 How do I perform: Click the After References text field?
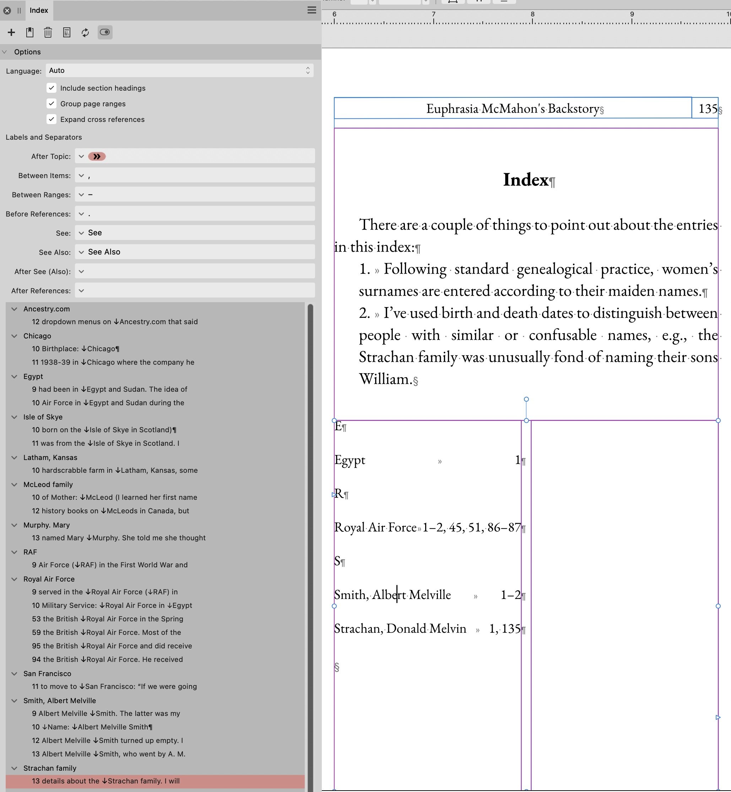(195, 290)
